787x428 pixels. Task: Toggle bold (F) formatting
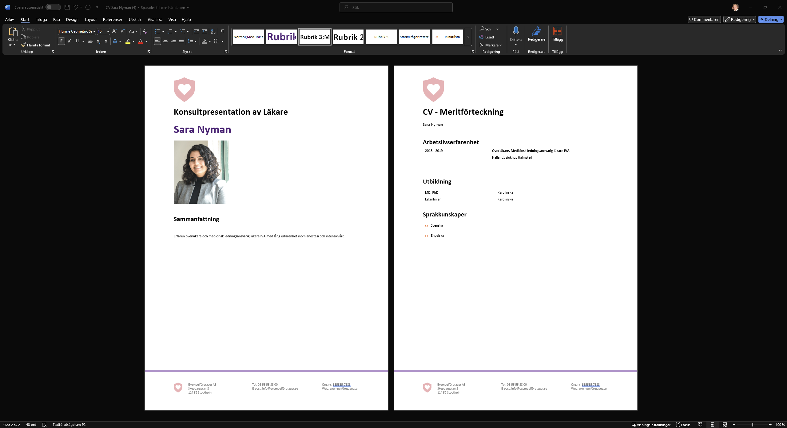(61, 41)
